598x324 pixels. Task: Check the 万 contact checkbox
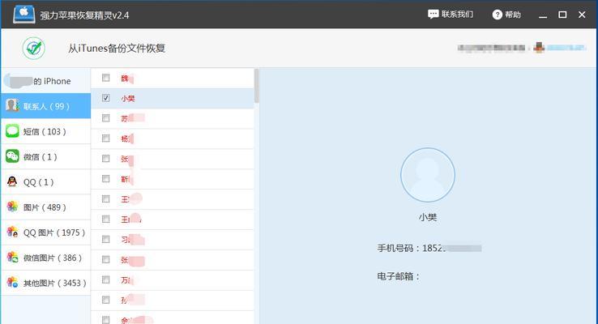(x=105, y=279)
